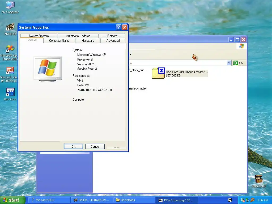Image resolution: width=272 pixels, height=204 pixels.
Task: Click OK in System Properties
Action: click(73, 146)
